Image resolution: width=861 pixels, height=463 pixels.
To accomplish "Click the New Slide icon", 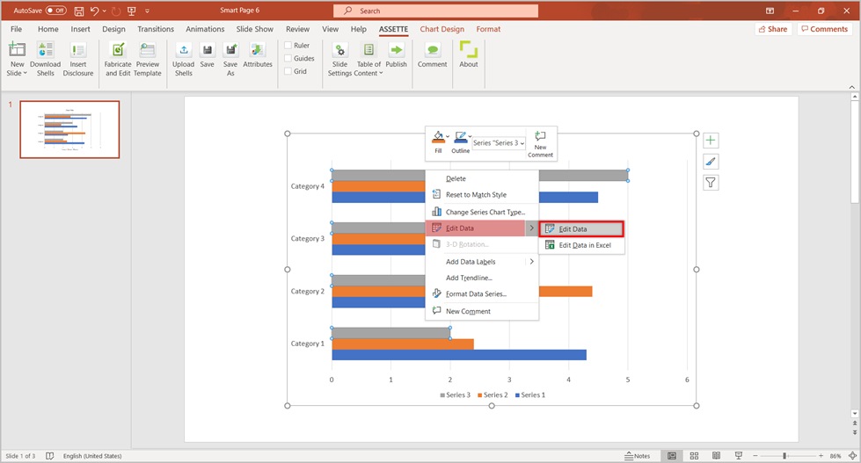I will pos(17,49).
